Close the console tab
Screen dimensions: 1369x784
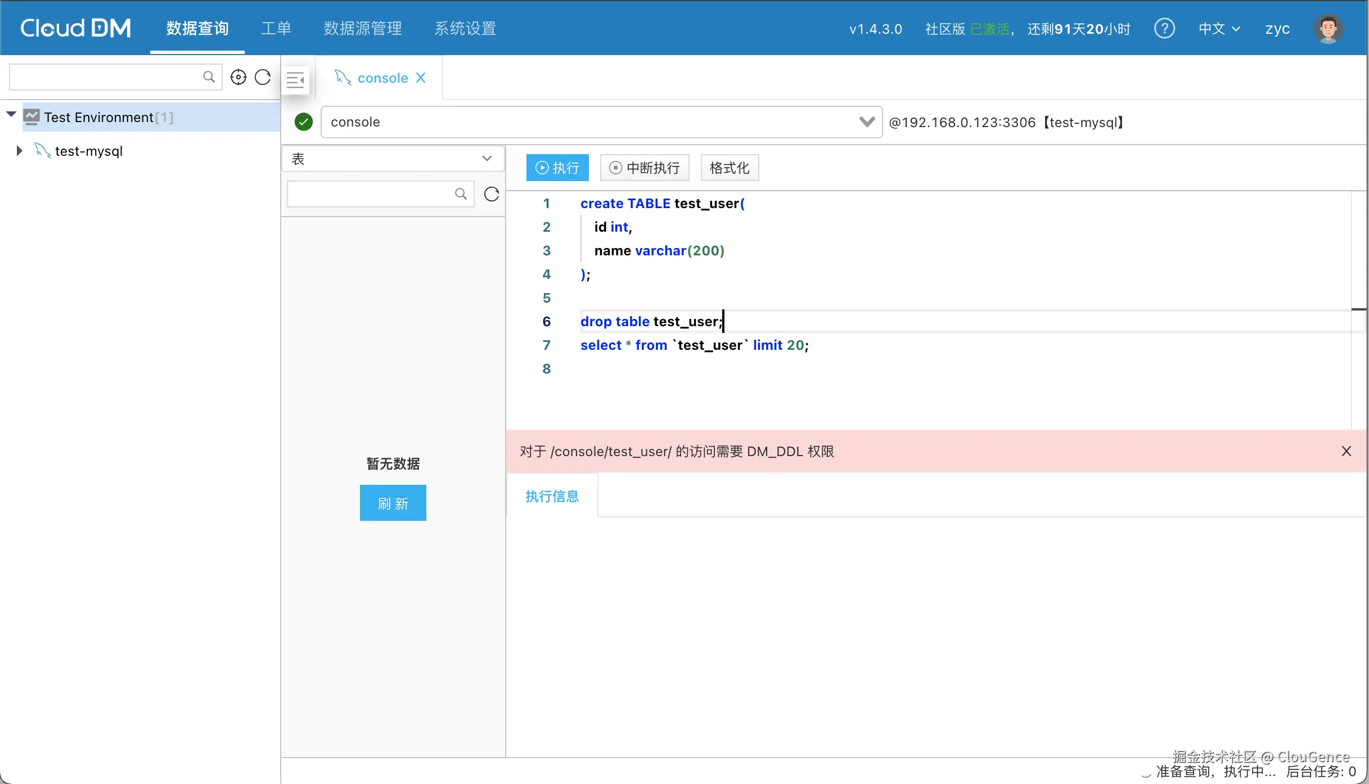[421, 78]
